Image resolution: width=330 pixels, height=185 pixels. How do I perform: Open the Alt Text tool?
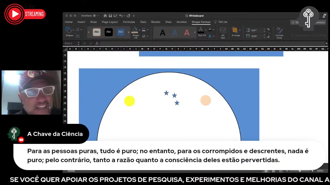(223, 33)
